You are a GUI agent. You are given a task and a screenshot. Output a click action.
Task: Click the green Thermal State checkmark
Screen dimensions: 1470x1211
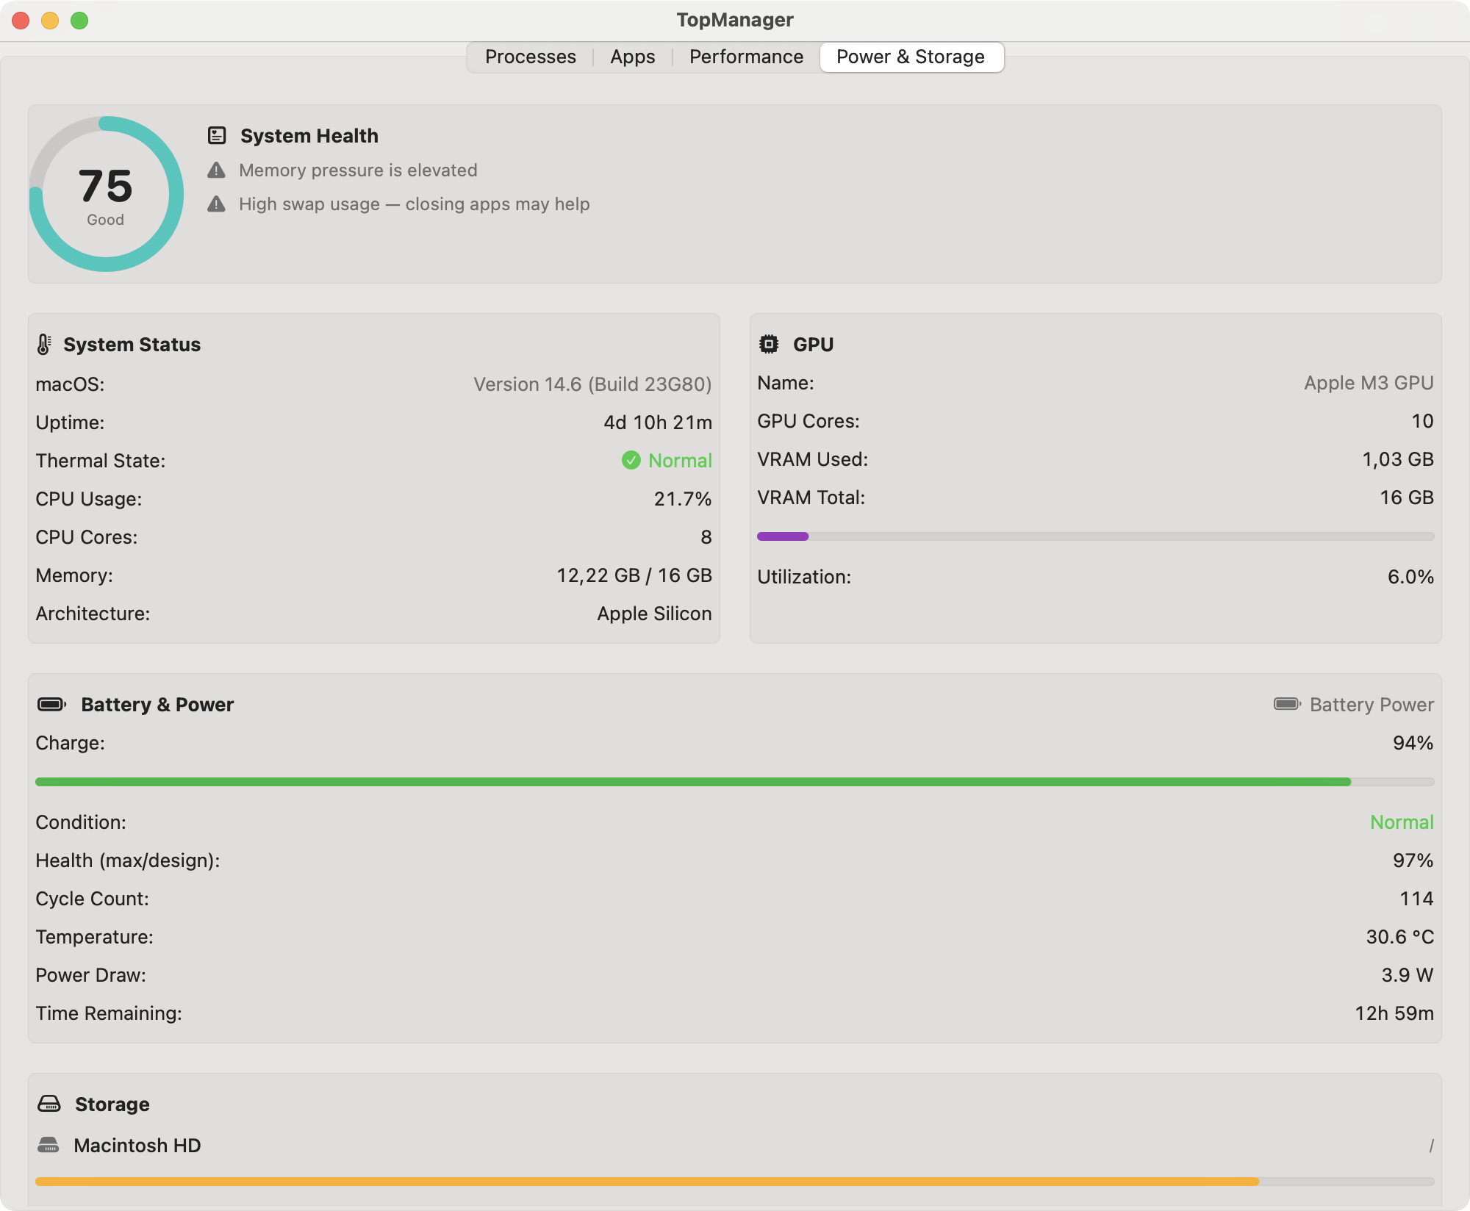(x=631, y=460)
